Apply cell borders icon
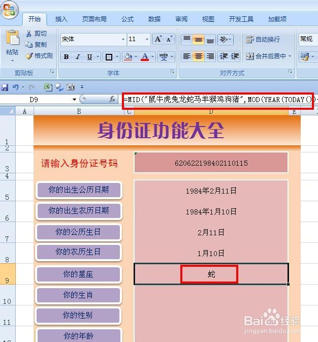This screenshot has height=342, width=318. click(109, 57)
